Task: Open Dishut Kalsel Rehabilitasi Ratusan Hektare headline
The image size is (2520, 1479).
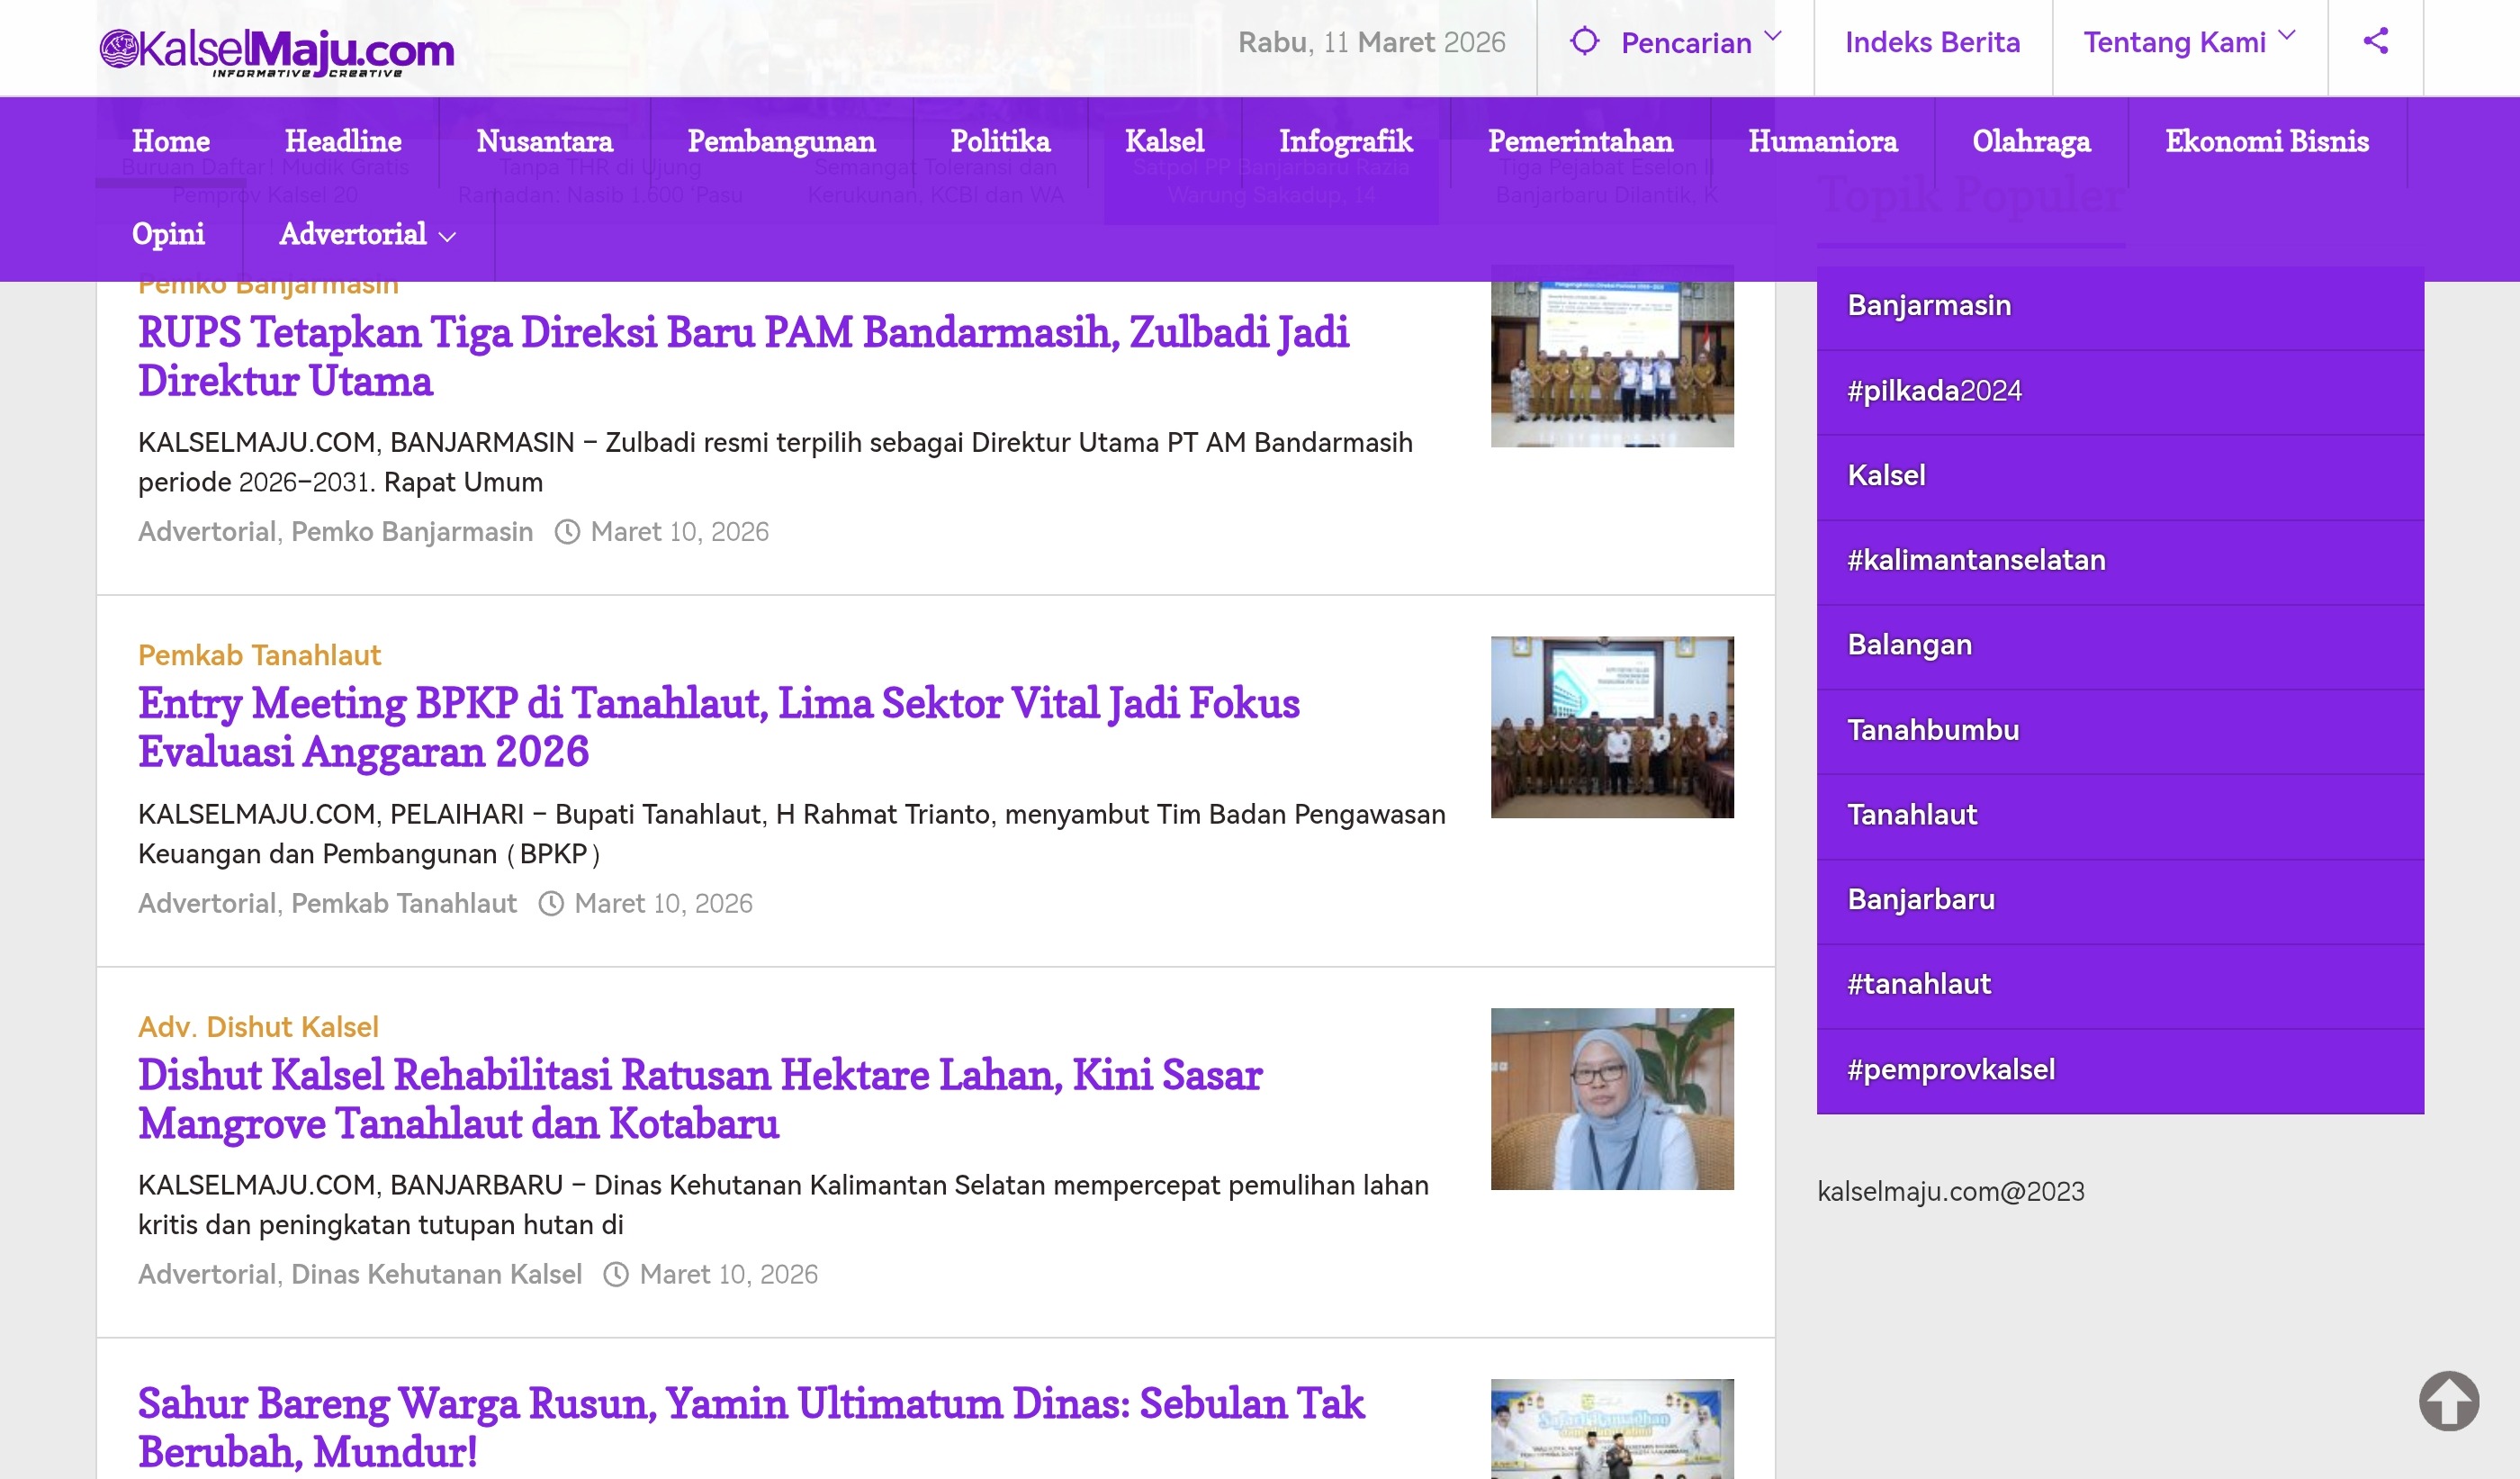Action: (x=700, y=1100)
